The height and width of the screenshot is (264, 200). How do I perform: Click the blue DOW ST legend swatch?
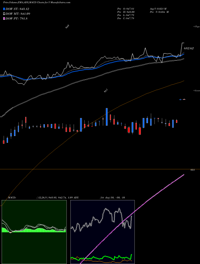4,9
